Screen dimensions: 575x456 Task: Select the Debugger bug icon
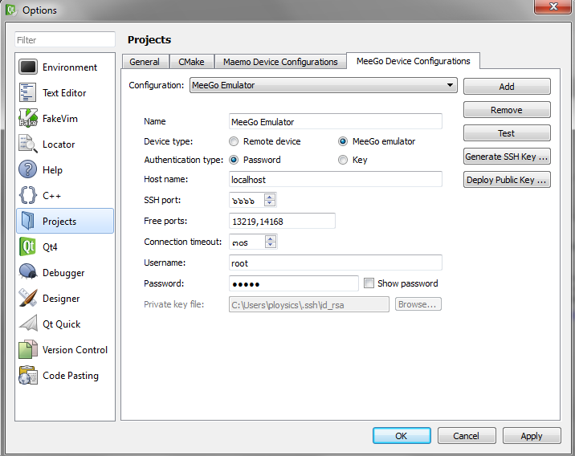click(28, 272)
